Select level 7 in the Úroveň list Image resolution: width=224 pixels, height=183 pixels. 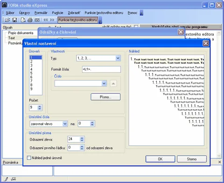coord(35,81)
